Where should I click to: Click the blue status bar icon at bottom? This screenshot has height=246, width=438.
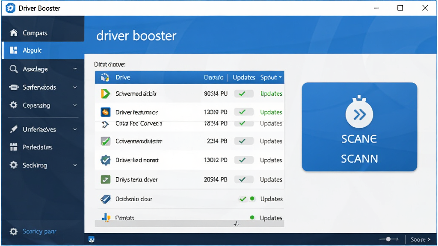(92, 239)
